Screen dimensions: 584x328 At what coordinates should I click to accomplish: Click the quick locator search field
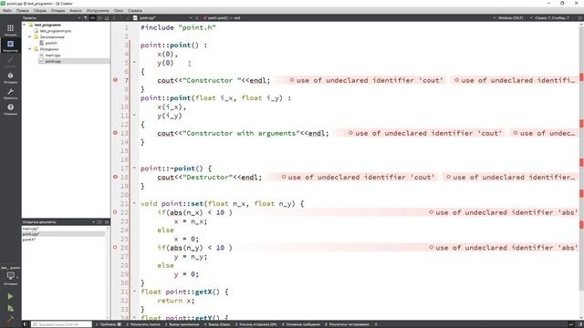click(x=61, y=324)
